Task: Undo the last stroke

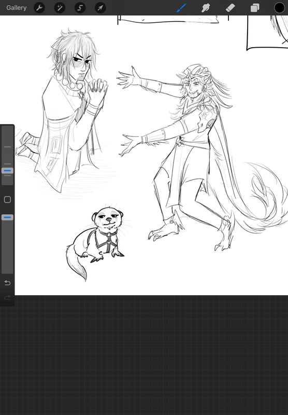Action: (x=7, y=283)
